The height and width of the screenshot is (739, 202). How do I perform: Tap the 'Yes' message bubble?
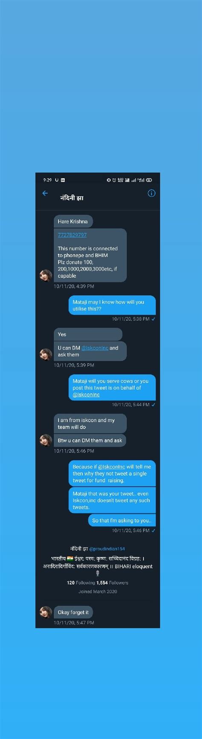click(88, 334)
